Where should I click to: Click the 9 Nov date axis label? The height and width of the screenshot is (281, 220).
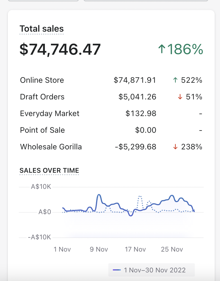pyautogui.click(x=99, y=249)
